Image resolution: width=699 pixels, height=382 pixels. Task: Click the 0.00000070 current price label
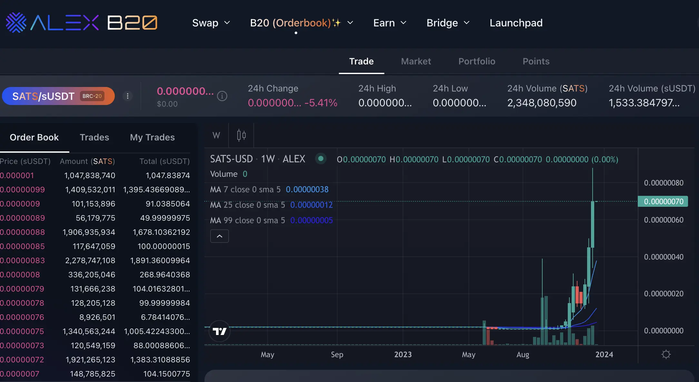(663, 202)
